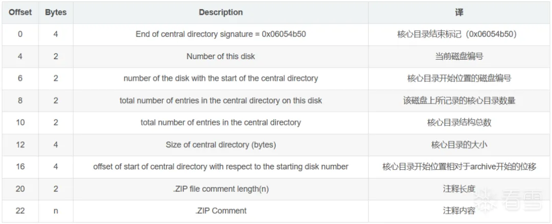Click the "核心目录的大小" translation cell
This screenshot has width=552, height=224.
point(459,144)
